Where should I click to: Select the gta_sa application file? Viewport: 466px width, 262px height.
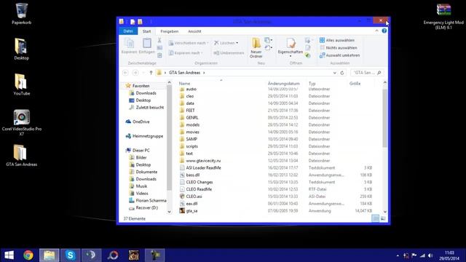[x=191, y=210]
